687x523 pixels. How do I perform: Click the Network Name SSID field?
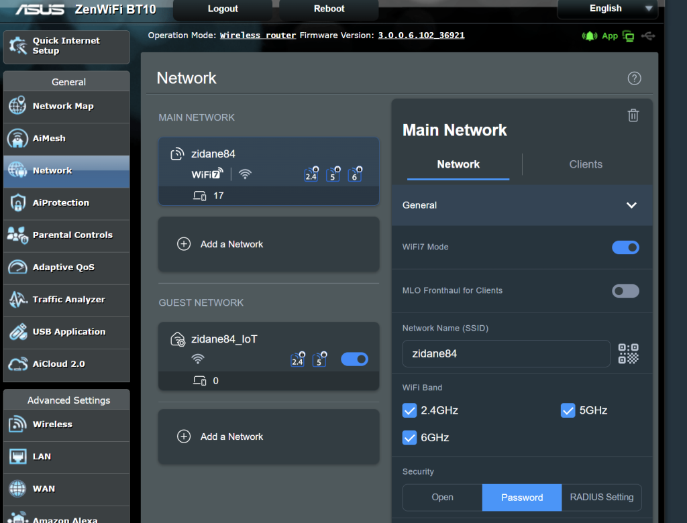pyautogui.click(x=506, y=353)
